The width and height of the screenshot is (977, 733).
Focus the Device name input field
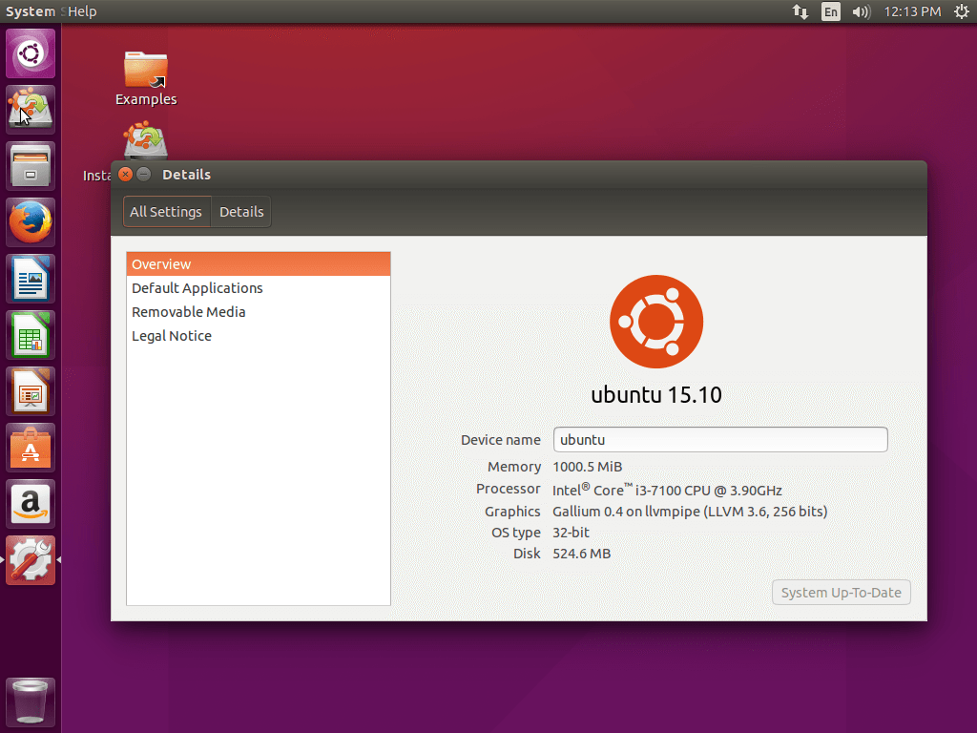pyautogui.click(x=720, y=439)
